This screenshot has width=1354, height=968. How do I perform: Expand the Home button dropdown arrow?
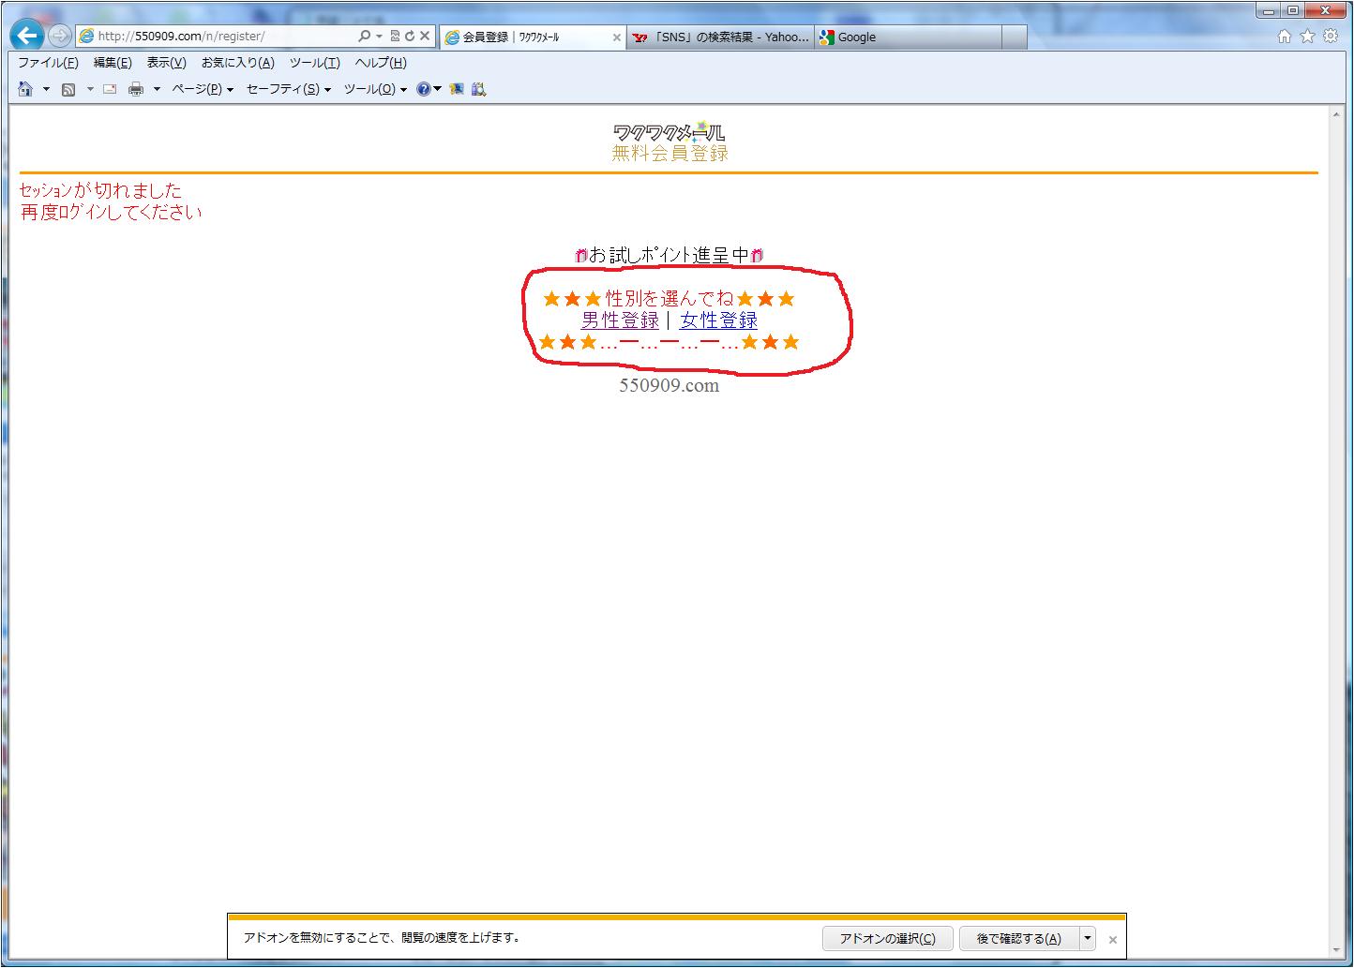(x=46, y=90)
